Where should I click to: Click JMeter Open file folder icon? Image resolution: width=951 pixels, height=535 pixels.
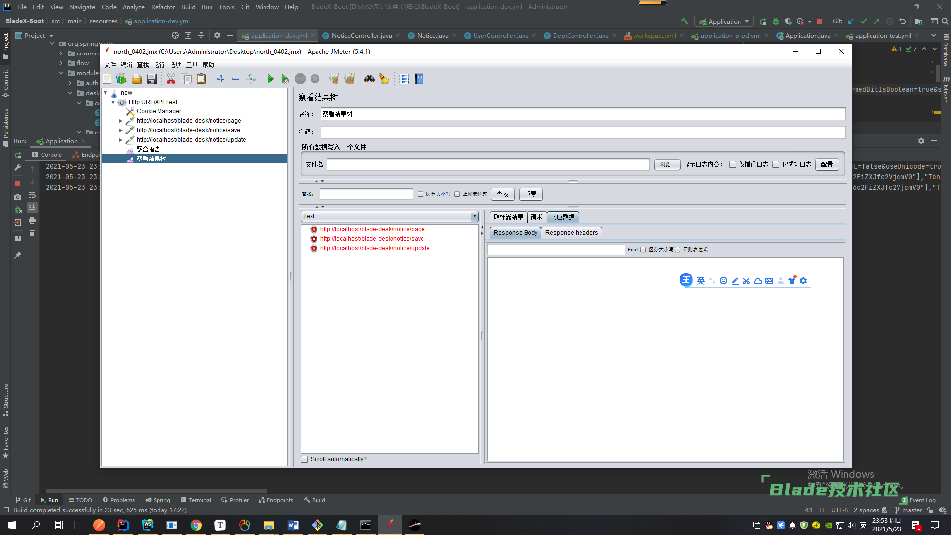point(137,79)
